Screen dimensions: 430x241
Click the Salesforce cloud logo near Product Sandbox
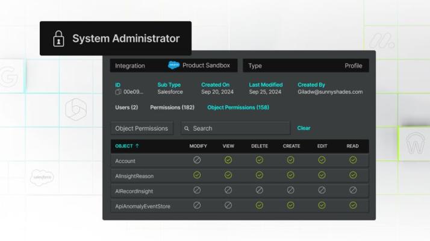click(173, 65)
